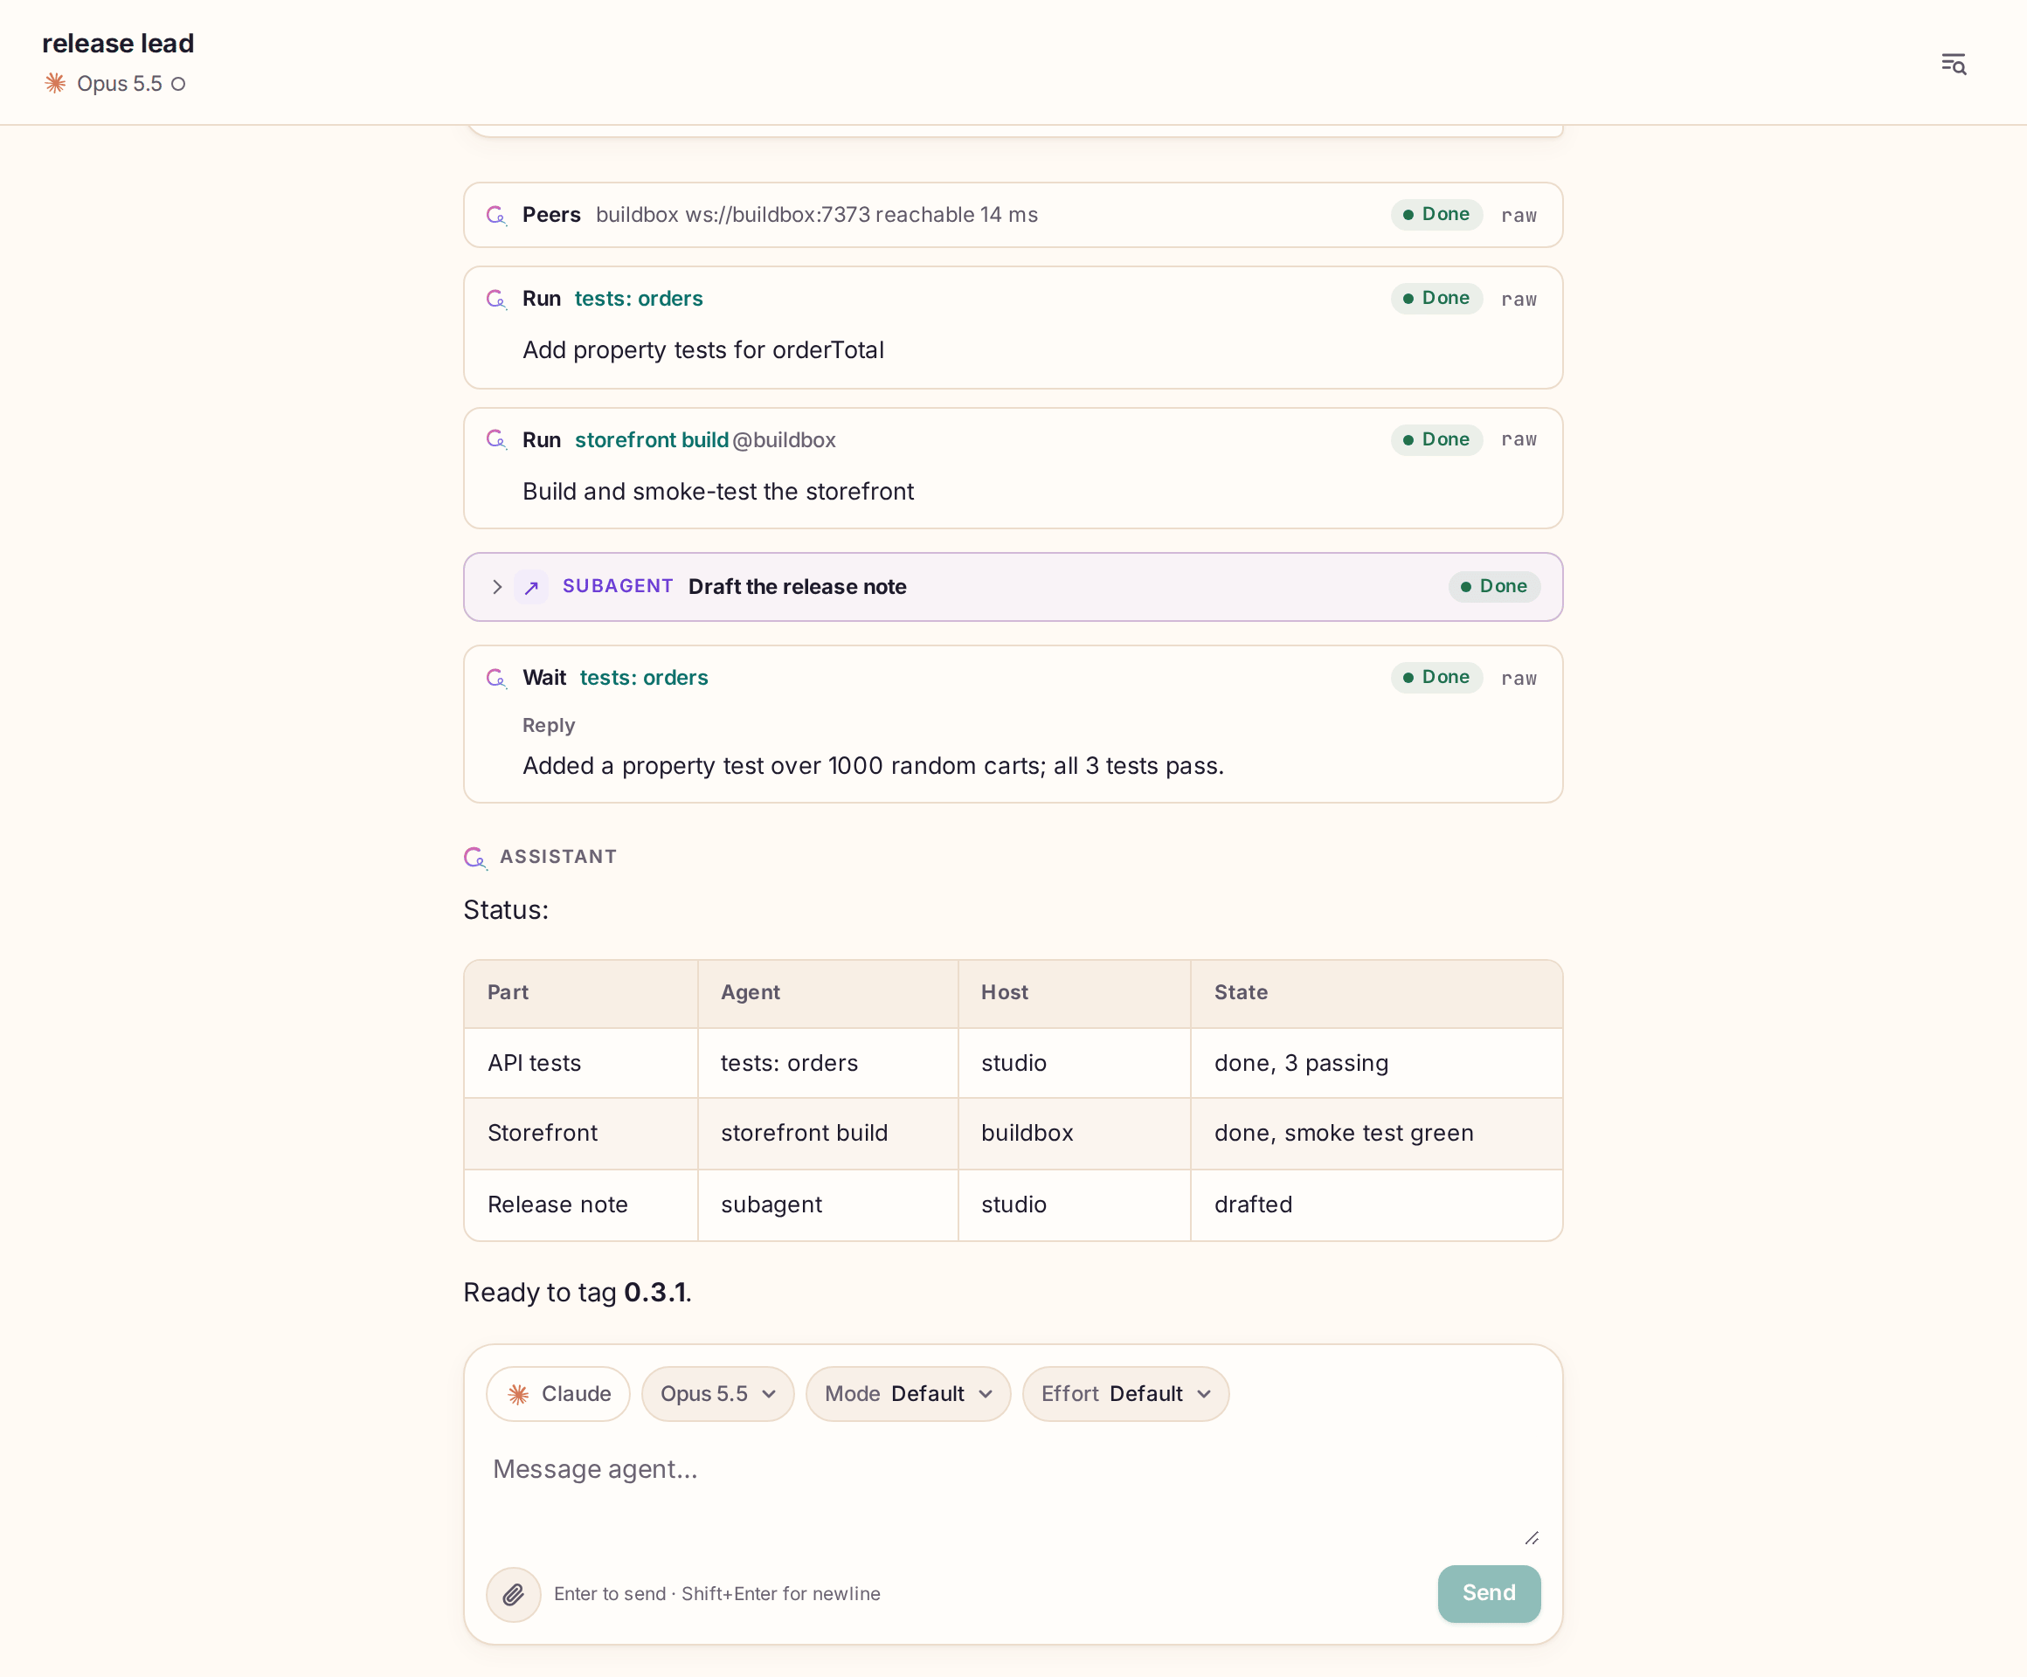This screenshot has height=1677, width=2027.
Task: Show raw output for Peers card
Action: (x=1519, y=215)
